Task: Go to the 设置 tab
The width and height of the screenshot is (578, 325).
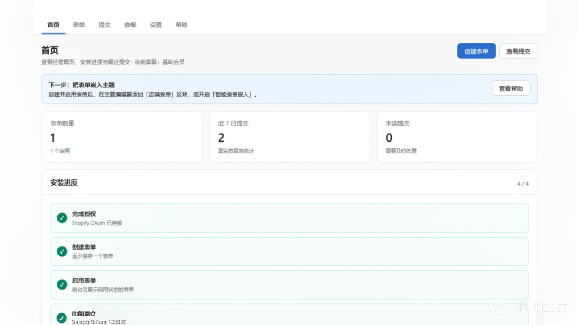Action: pos(156,25)
